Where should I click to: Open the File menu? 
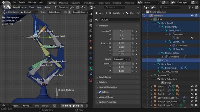point(8,2)
